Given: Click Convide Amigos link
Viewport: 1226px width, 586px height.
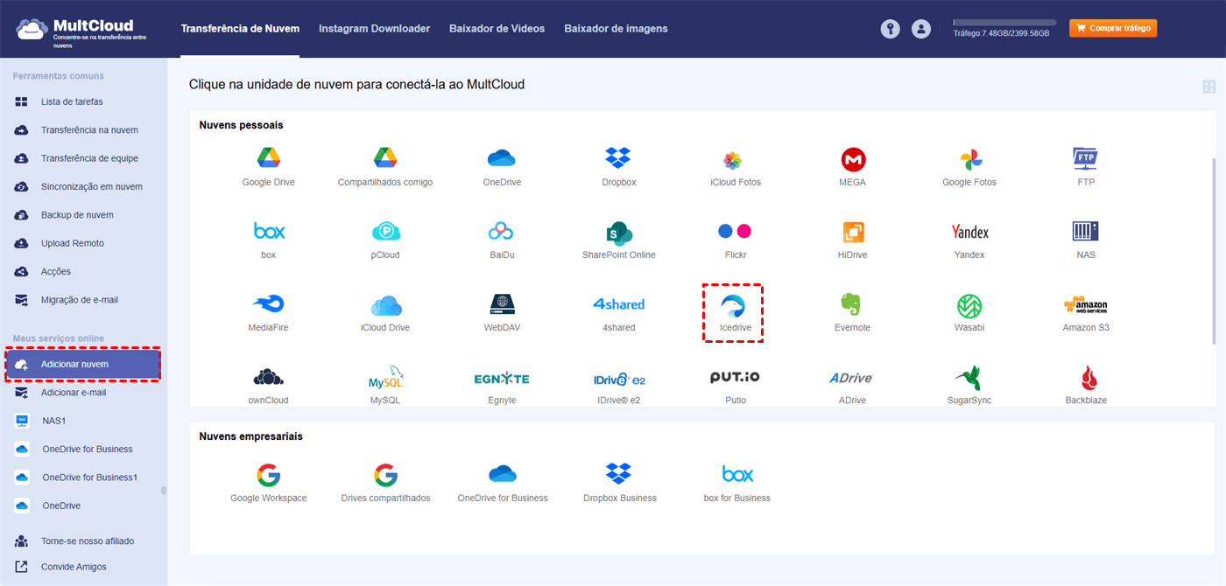Looking at the screenshot, I should tap(74, 567).
